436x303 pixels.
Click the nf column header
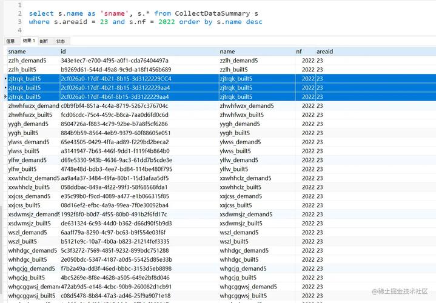[x=299, y=52]
